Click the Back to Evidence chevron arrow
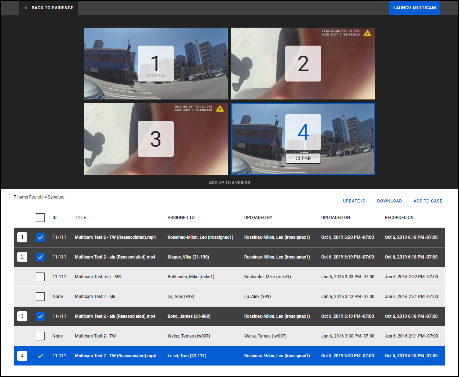 26,8
